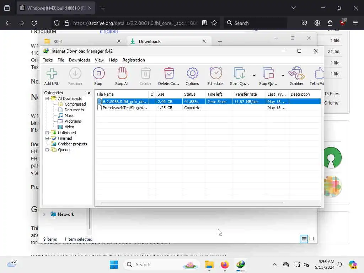Open the Downloads menu
The height and width of the screenshot is (273, 364).
tap(79, 60)
